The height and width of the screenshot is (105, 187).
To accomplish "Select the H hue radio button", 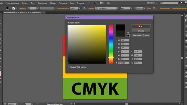I will click(117, 40).
